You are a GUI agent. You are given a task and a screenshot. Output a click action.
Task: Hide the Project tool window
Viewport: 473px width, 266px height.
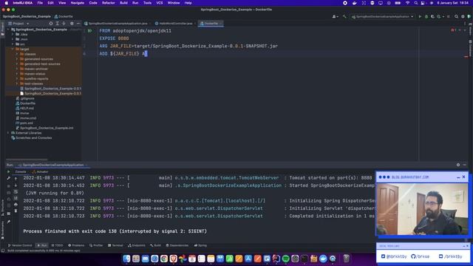click(x=78, y=23)
